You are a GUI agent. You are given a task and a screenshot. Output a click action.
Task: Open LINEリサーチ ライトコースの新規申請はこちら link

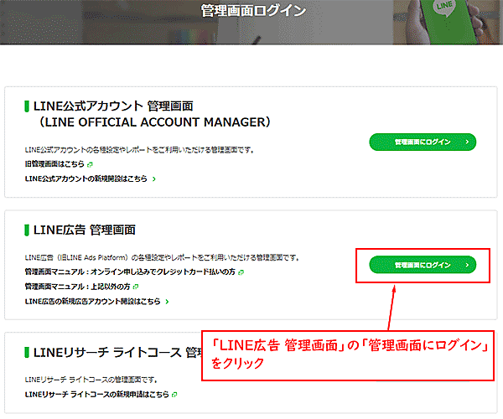tap(97, 395)
